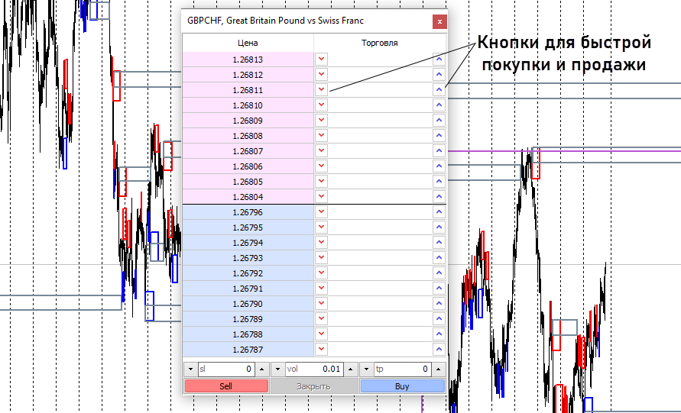Decrease the sl stop-loss value
This screenshot has width=681, height=413.
(190, 369)
